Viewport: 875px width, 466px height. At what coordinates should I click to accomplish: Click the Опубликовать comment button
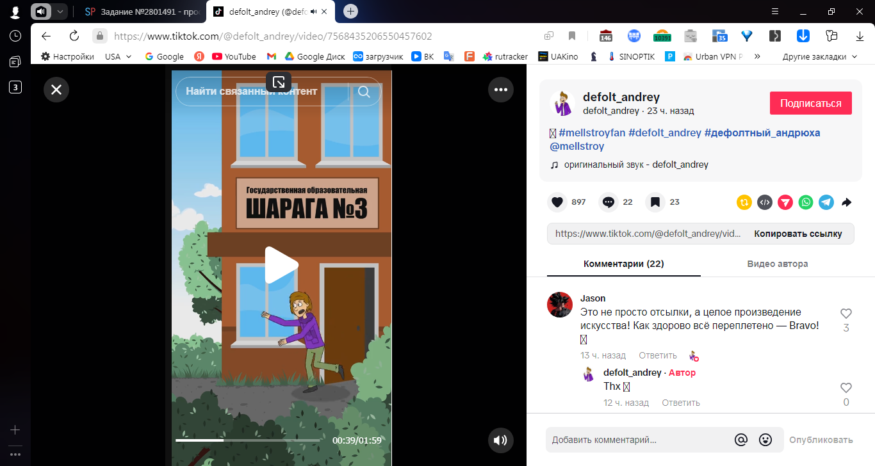pyautogui.click(x=821, y=440)
